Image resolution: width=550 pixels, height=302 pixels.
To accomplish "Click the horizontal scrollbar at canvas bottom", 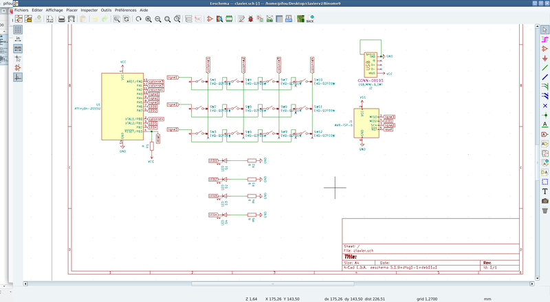I will click(274, 283).
